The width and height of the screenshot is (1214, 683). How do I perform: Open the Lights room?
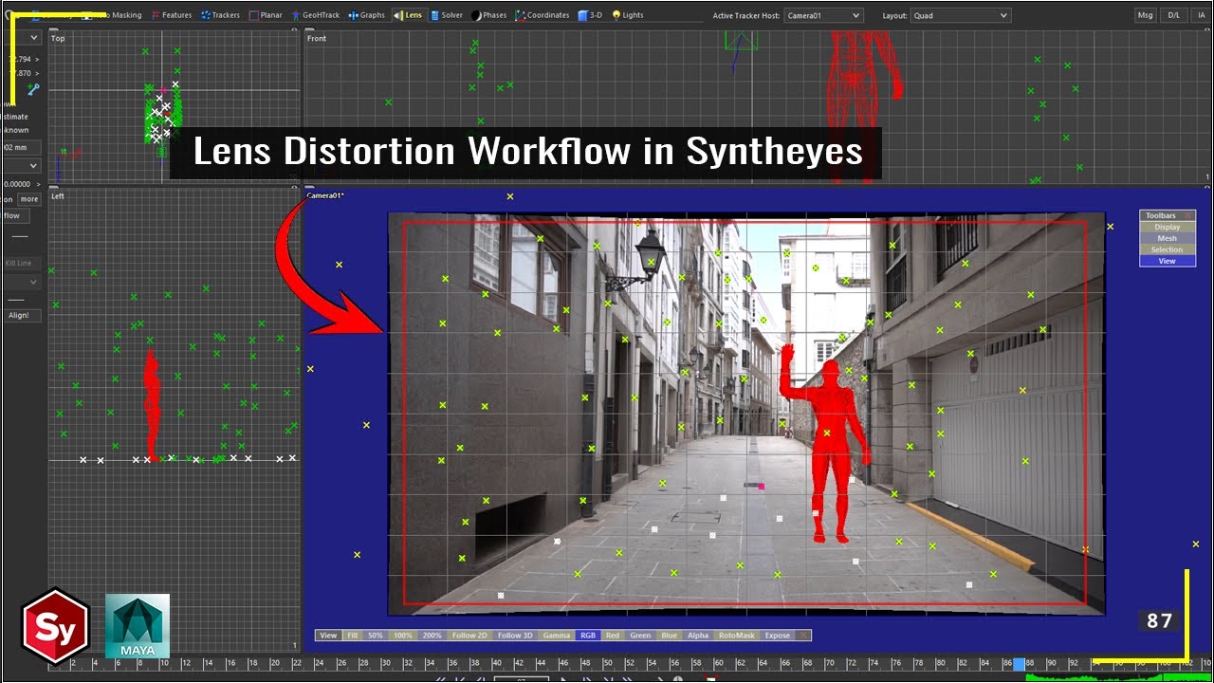[x=628, y=15]
